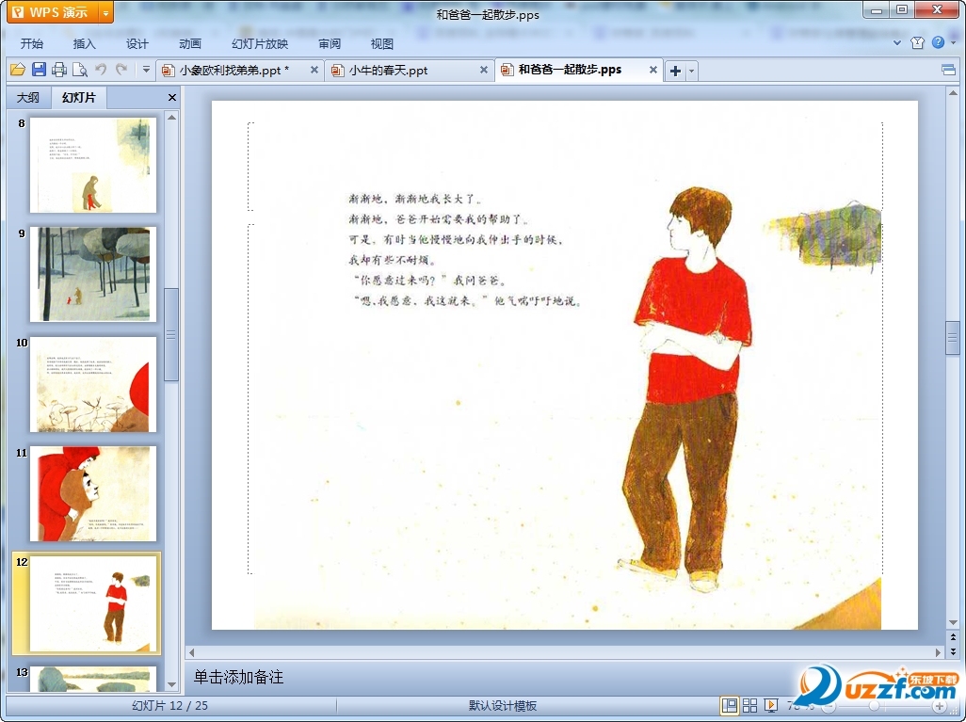Click the thumbnail panel scroll down arrow
This screenshot has height=722, width=966.
click(x=172, y=684)
